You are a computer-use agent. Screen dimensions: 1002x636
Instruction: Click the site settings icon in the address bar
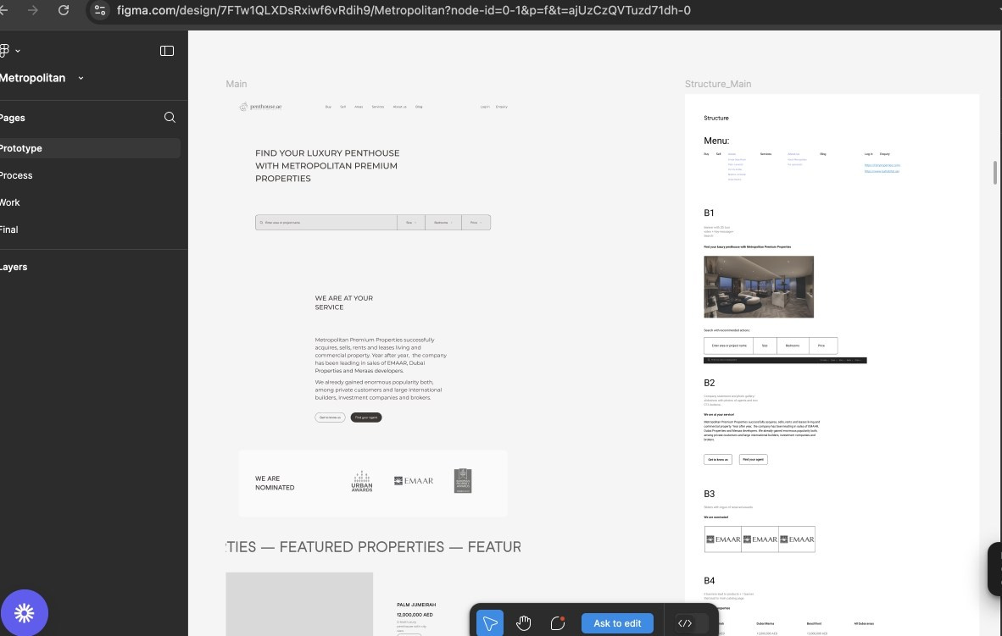coord(99,11)
